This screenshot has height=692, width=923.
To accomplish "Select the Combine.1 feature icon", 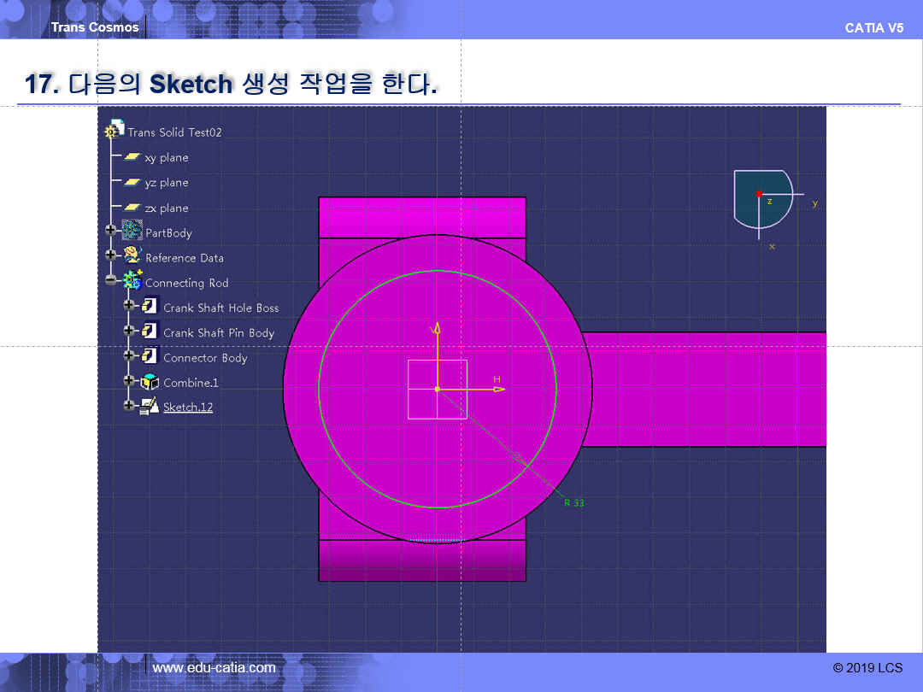I will coord(150,382).
